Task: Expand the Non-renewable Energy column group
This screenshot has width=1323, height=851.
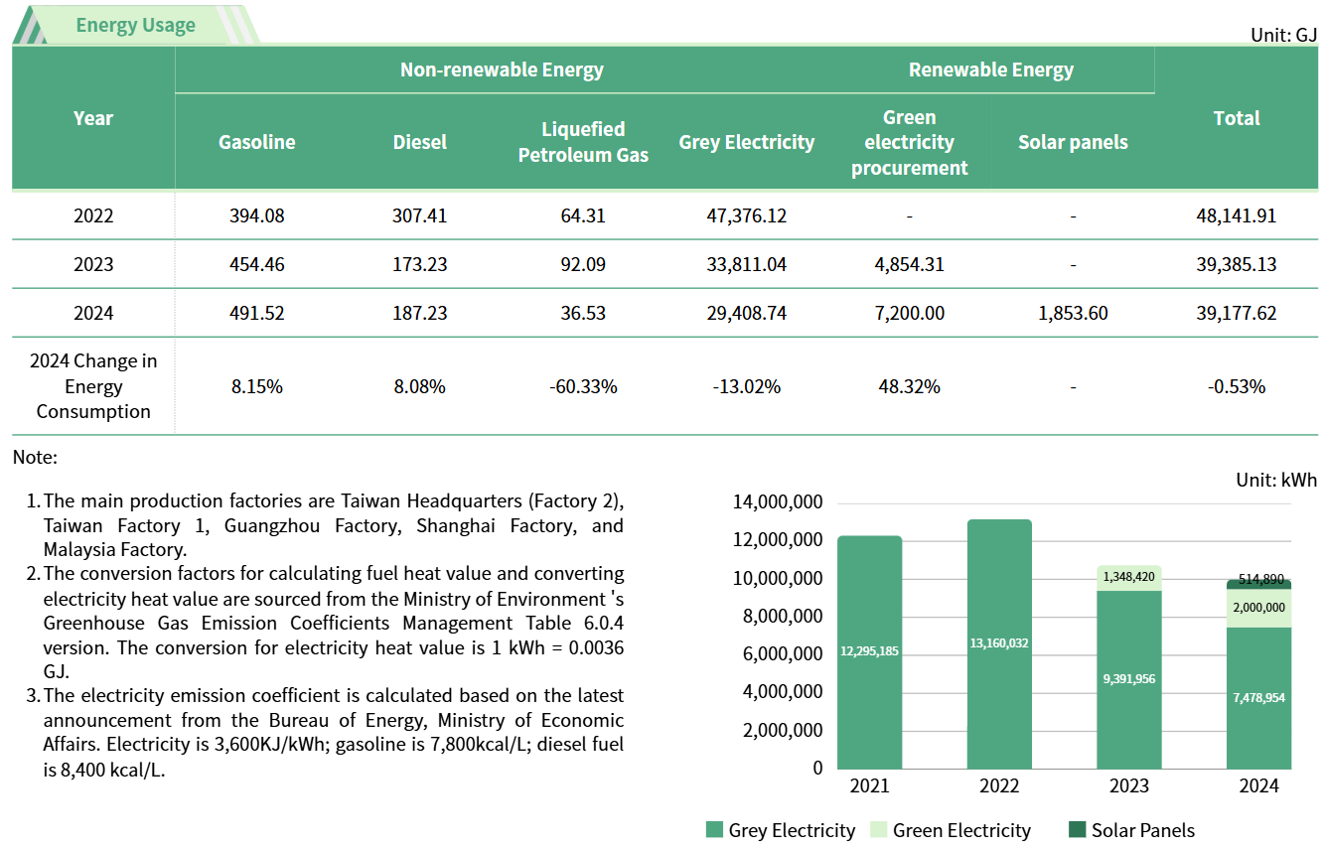Action: click(x=503, y=70)
